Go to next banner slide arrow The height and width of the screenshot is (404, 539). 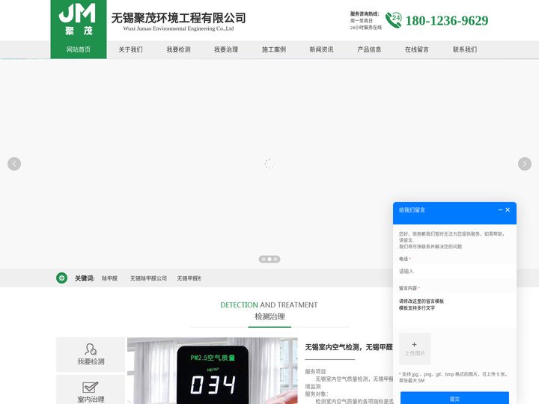pos(525,164)
